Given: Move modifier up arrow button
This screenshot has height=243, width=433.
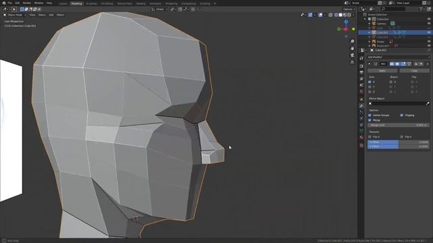Looking at the screenshot, I should tap(416, 64).
